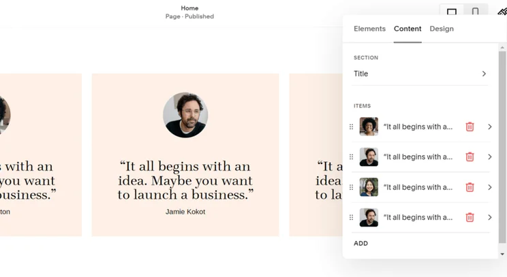This screenshot has height=277, width=507.
Task: Delete the fourth testimonial item
Action: point(470,217)
